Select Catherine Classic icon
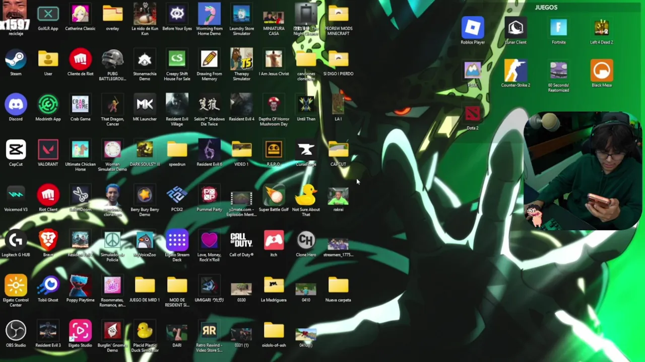This screenshot has width=645, height=362. (x=80, y=14)
